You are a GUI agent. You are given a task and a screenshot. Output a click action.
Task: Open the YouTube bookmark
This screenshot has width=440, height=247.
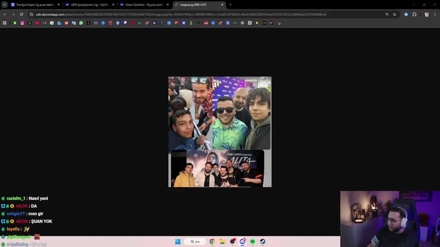pos(37,23)
